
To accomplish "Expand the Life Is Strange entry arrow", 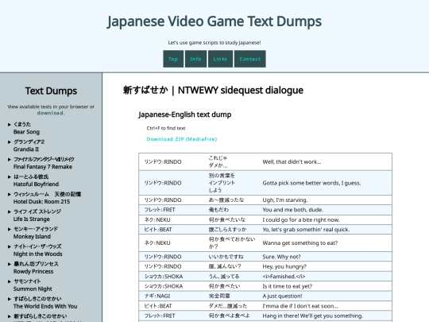I will pos(10,211).
